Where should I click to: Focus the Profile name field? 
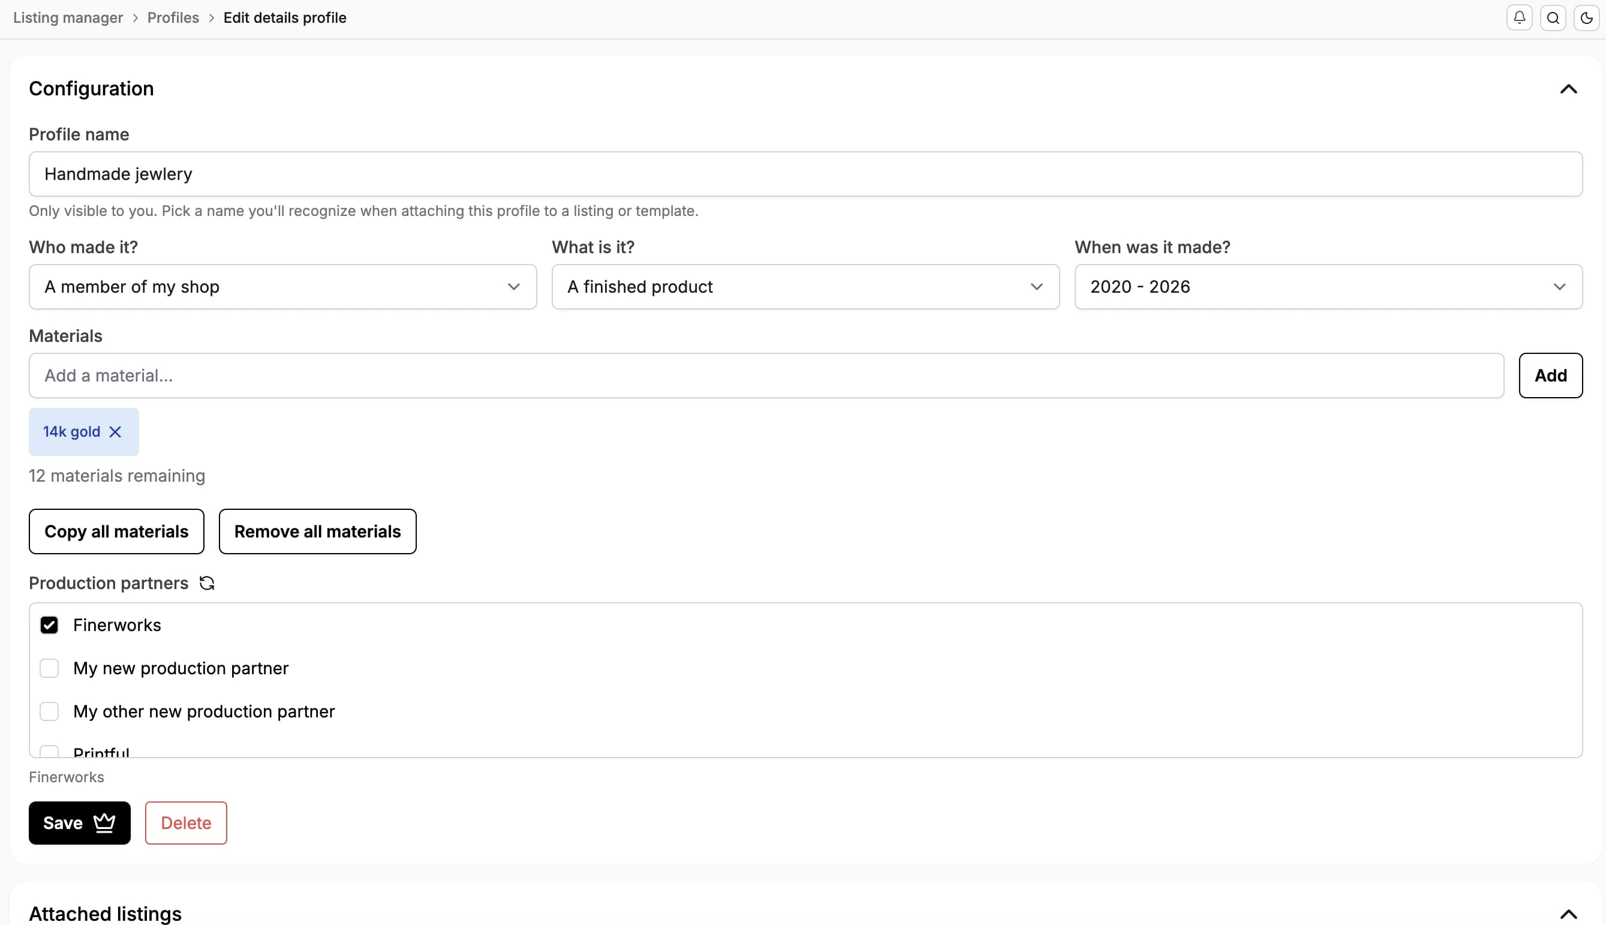(x=805, y=174)
